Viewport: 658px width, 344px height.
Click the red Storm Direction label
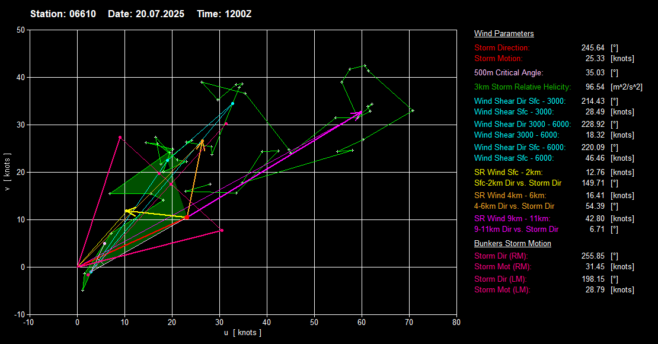click(x=502, y=47)
